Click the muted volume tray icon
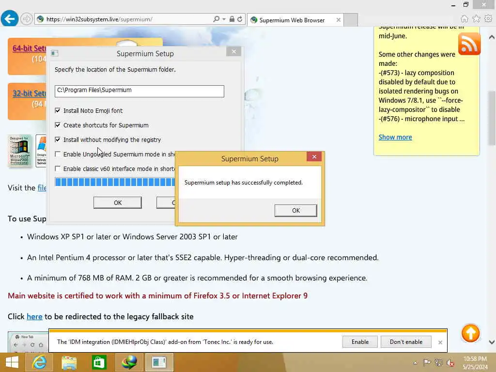This screenshot has height=372, width=496. (450, 363)
